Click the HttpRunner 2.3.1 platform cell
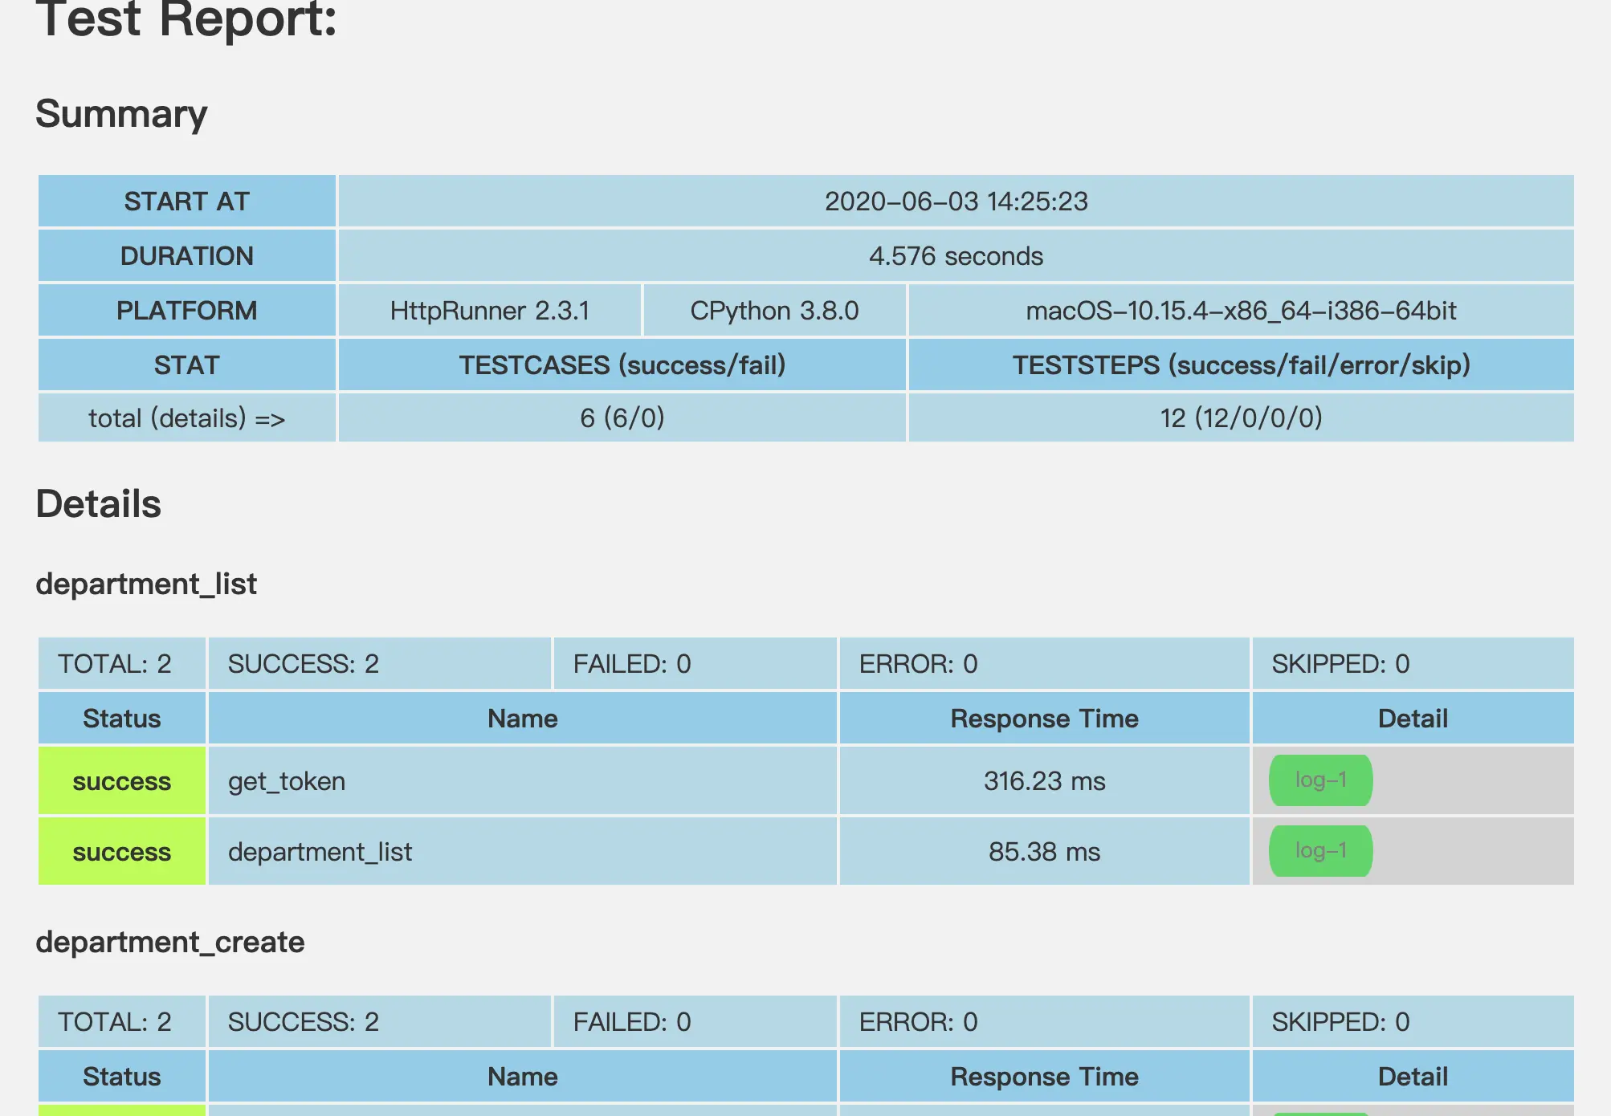This screenshot has width=1611, height=1116. (490, 311)
